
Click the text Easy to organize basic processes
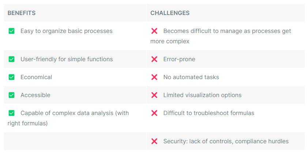[x=67, y=31]
